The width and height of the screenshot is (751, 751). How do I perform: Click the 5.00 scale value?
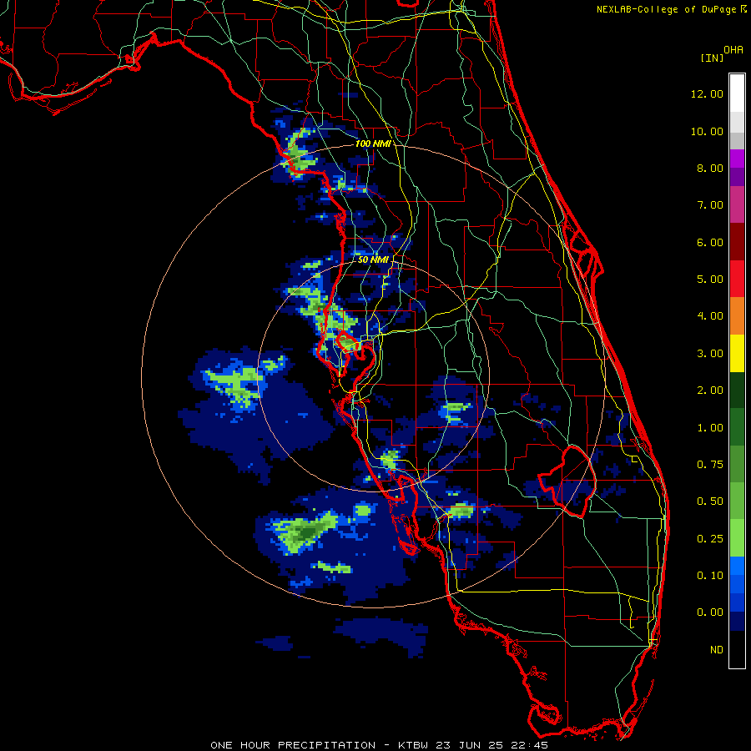(710, 280)
